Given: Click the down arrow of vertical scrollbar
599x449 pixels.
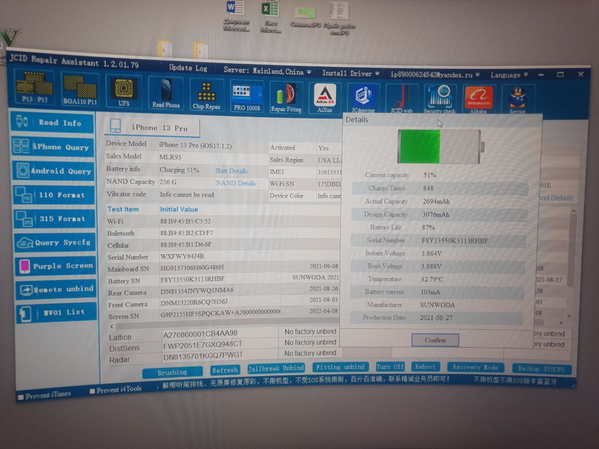Looking at the screenshot, I should (569, 316).
